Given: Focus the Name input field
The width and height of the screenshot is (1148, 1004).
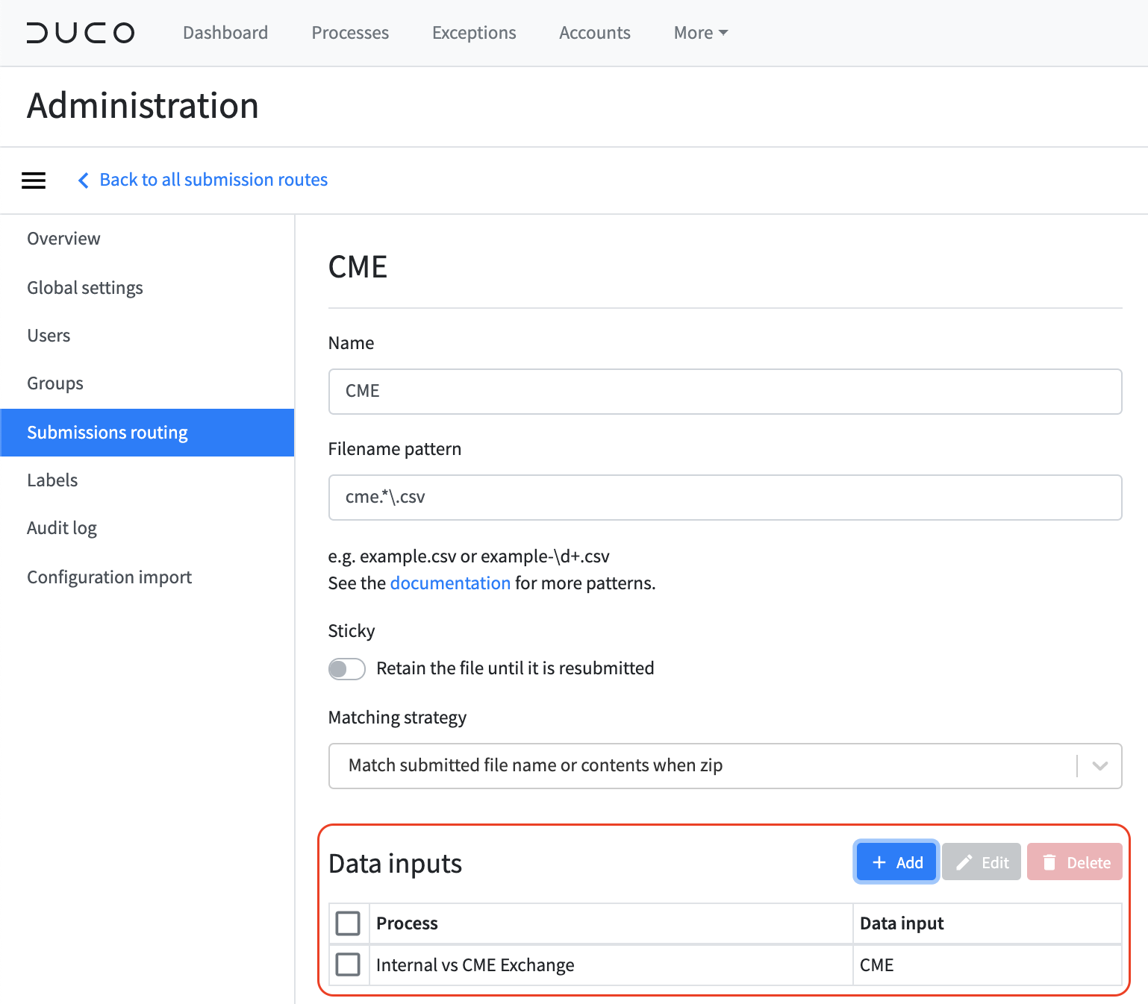Looking at the screenshot, I should coord(725,392).
